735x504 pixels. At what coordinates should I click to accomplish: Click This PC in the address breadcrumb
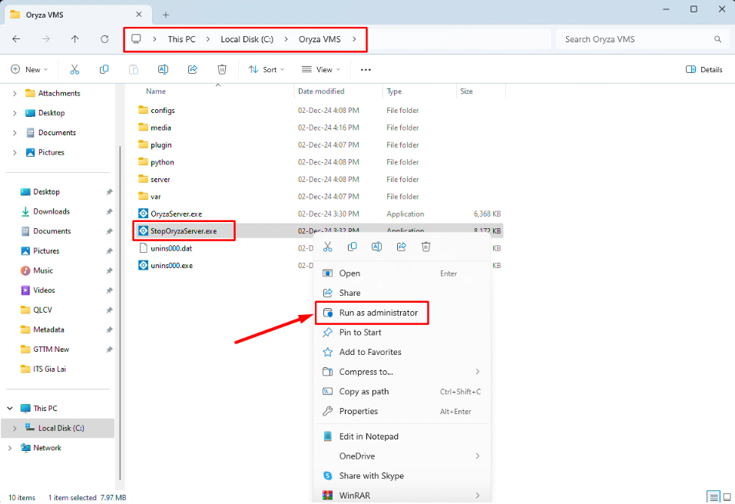182,39
